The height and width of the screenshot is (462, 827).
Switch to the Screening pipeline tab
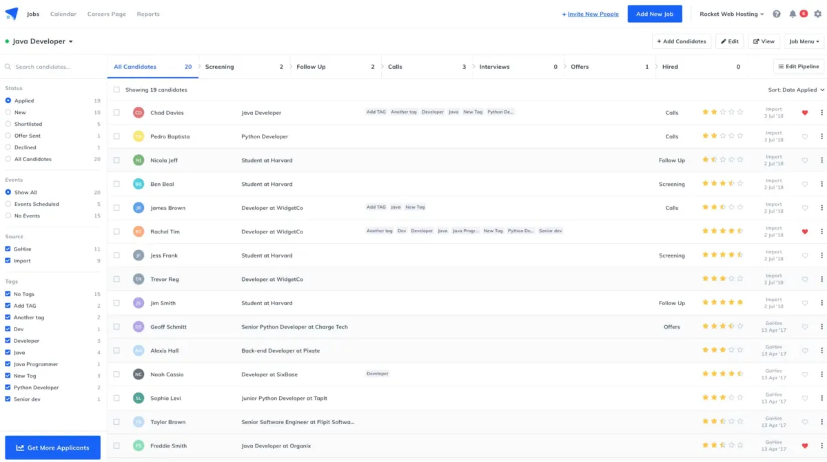click(221, 66)
